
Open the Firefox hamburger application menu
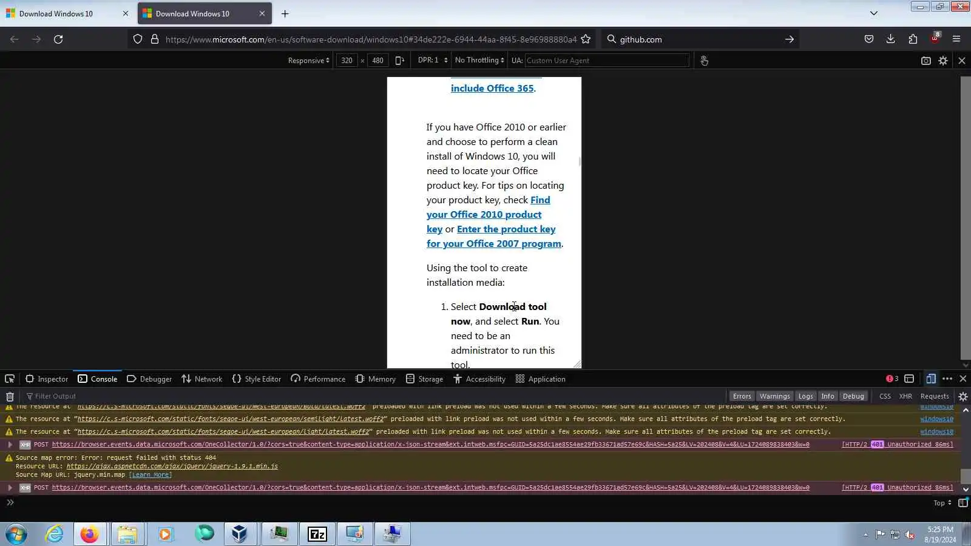pyautogui.click(x=956, y=39)
